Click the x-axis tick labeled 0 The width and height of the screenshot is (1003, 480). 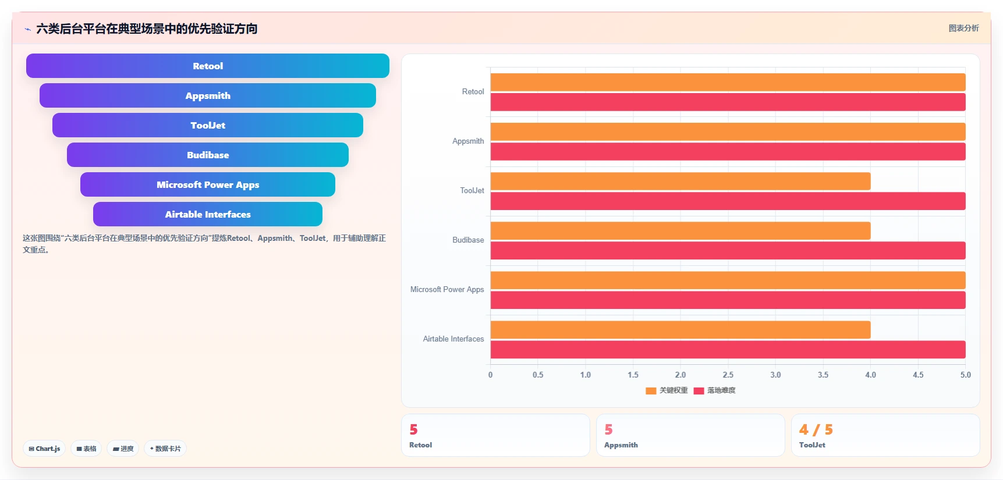[490, 375]
